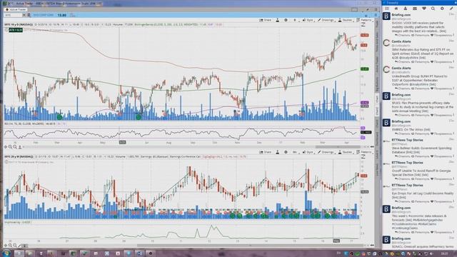457x257 pixels.
Task: Open RTTNews tweet about Steve Ballmer
Action: click(x=419, y=148)
